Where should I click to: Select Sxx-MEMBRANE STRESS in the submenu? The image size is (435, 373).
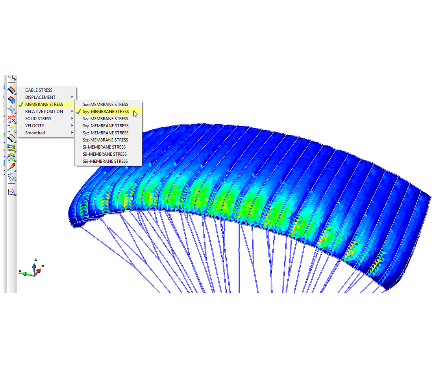[105, 105]
